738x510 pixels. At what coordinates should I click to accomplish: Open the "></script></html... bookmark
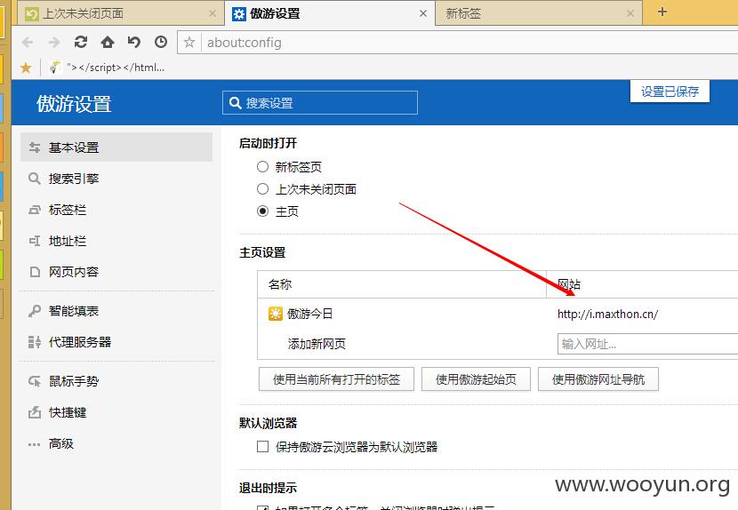108,68
